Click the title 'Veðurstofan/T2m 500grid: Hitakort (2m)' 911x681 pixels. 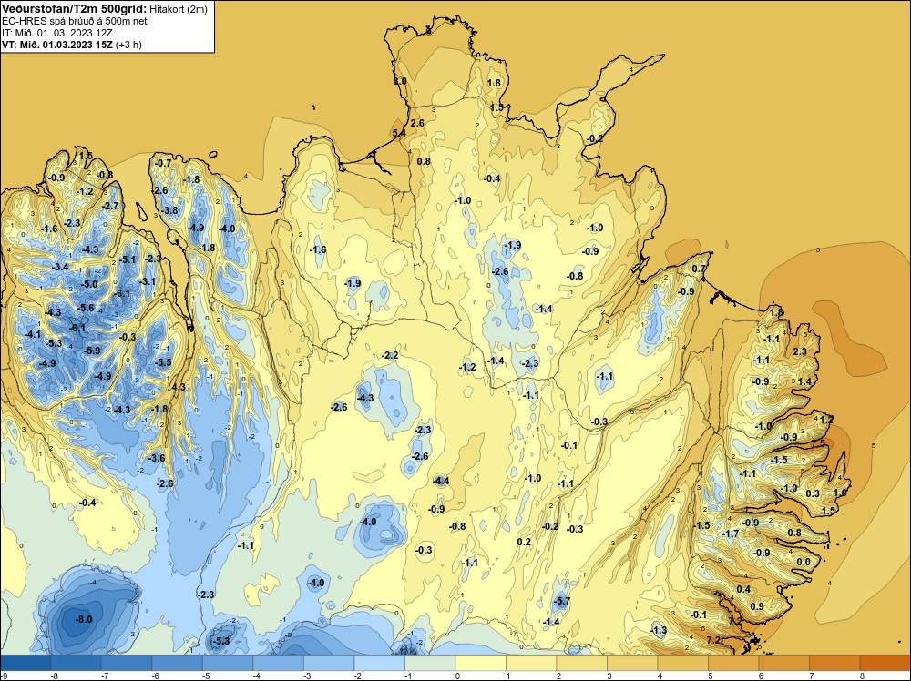point(104,8)
